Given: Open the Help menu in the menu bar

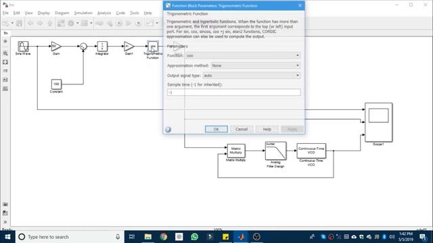Looking at the screenshot, I should tap(147, 13).
